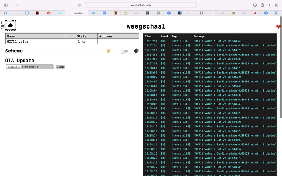Open the privacy report shield icon
This screenshot has height=176, width=282.
pyautogui.click(x=79, y=5)
